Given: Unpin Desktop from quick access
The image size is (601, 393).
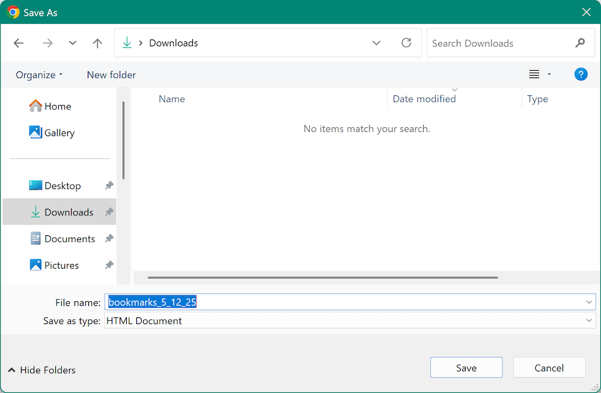Looking at the screenshot, I should click(109, 185).
